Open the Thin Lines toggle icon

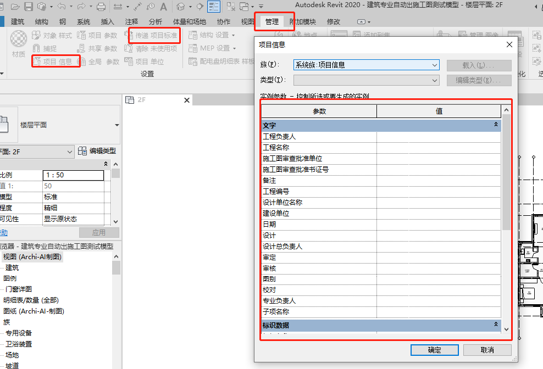pos(214,7)
